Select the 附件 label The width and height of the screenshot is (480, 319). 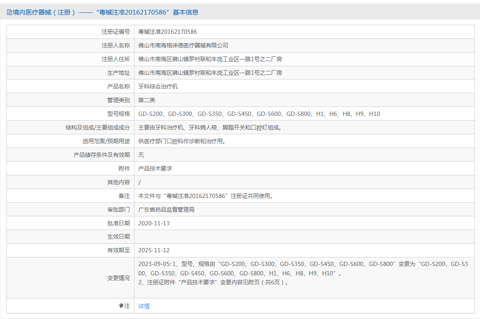pyautogui.click(x=124, y=168)
